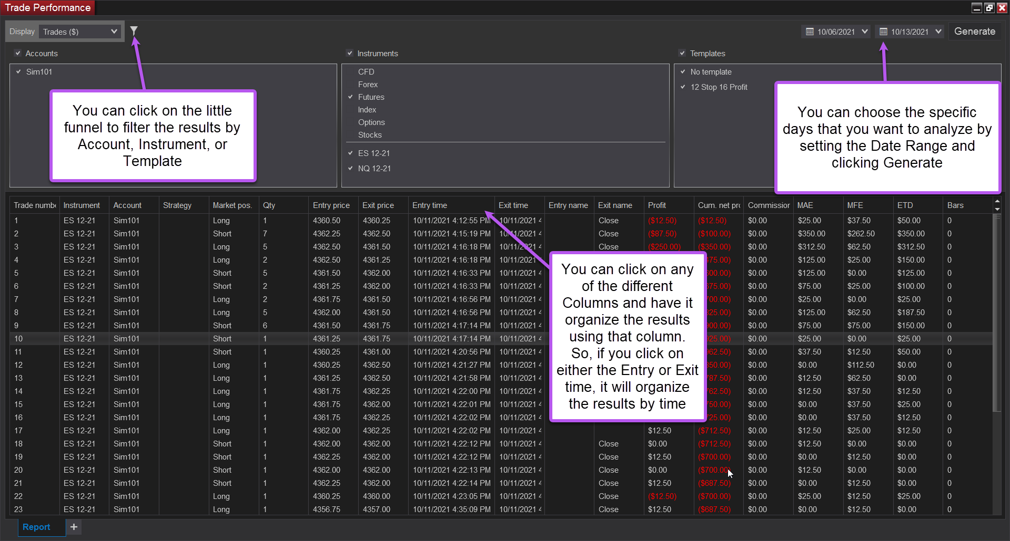
Task: Uncheck the Futures instrument type
Action: click(350, 97)
